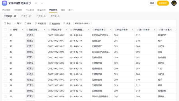
Task: Click the heart favorite icon beside the title
Action: tap(36, 3)
